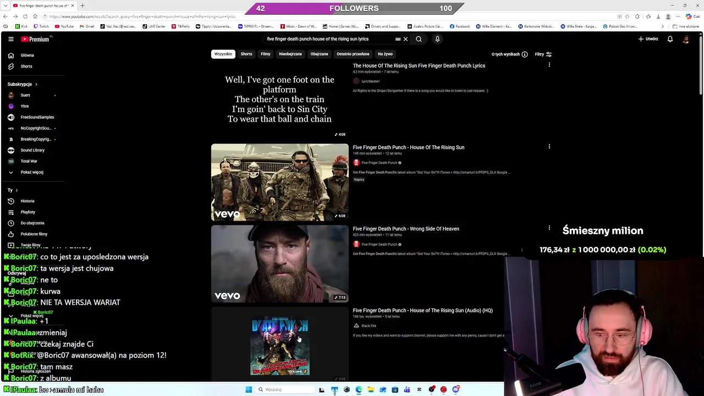Open O tych wynikach info

(509, 54)
